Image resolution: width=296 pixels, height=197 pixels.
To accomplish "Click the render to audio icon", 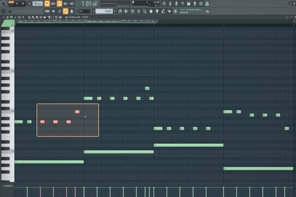I will pyautogui.click(x=195, y=3).
